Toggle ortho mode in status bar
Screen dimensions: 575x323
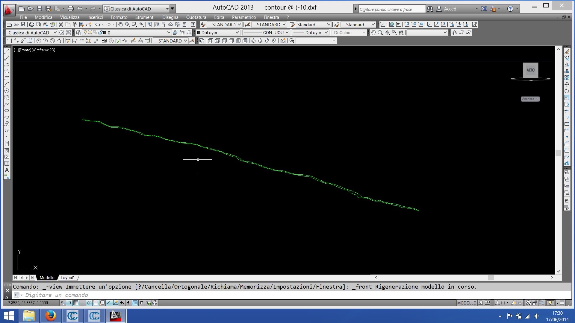(x=82, y=303)
